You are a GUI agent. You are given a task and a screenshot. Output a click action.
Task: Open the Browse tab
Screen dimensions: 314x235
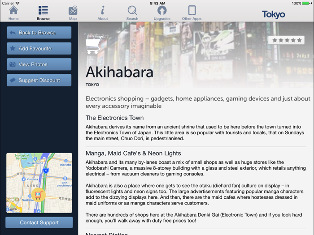coord(43,13)
